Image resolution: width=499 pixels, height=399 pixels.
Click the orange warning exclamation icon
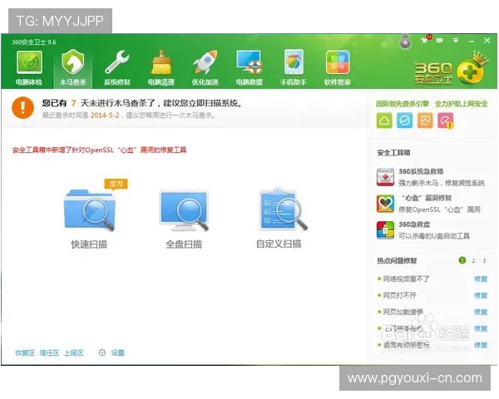pos(23,107)
